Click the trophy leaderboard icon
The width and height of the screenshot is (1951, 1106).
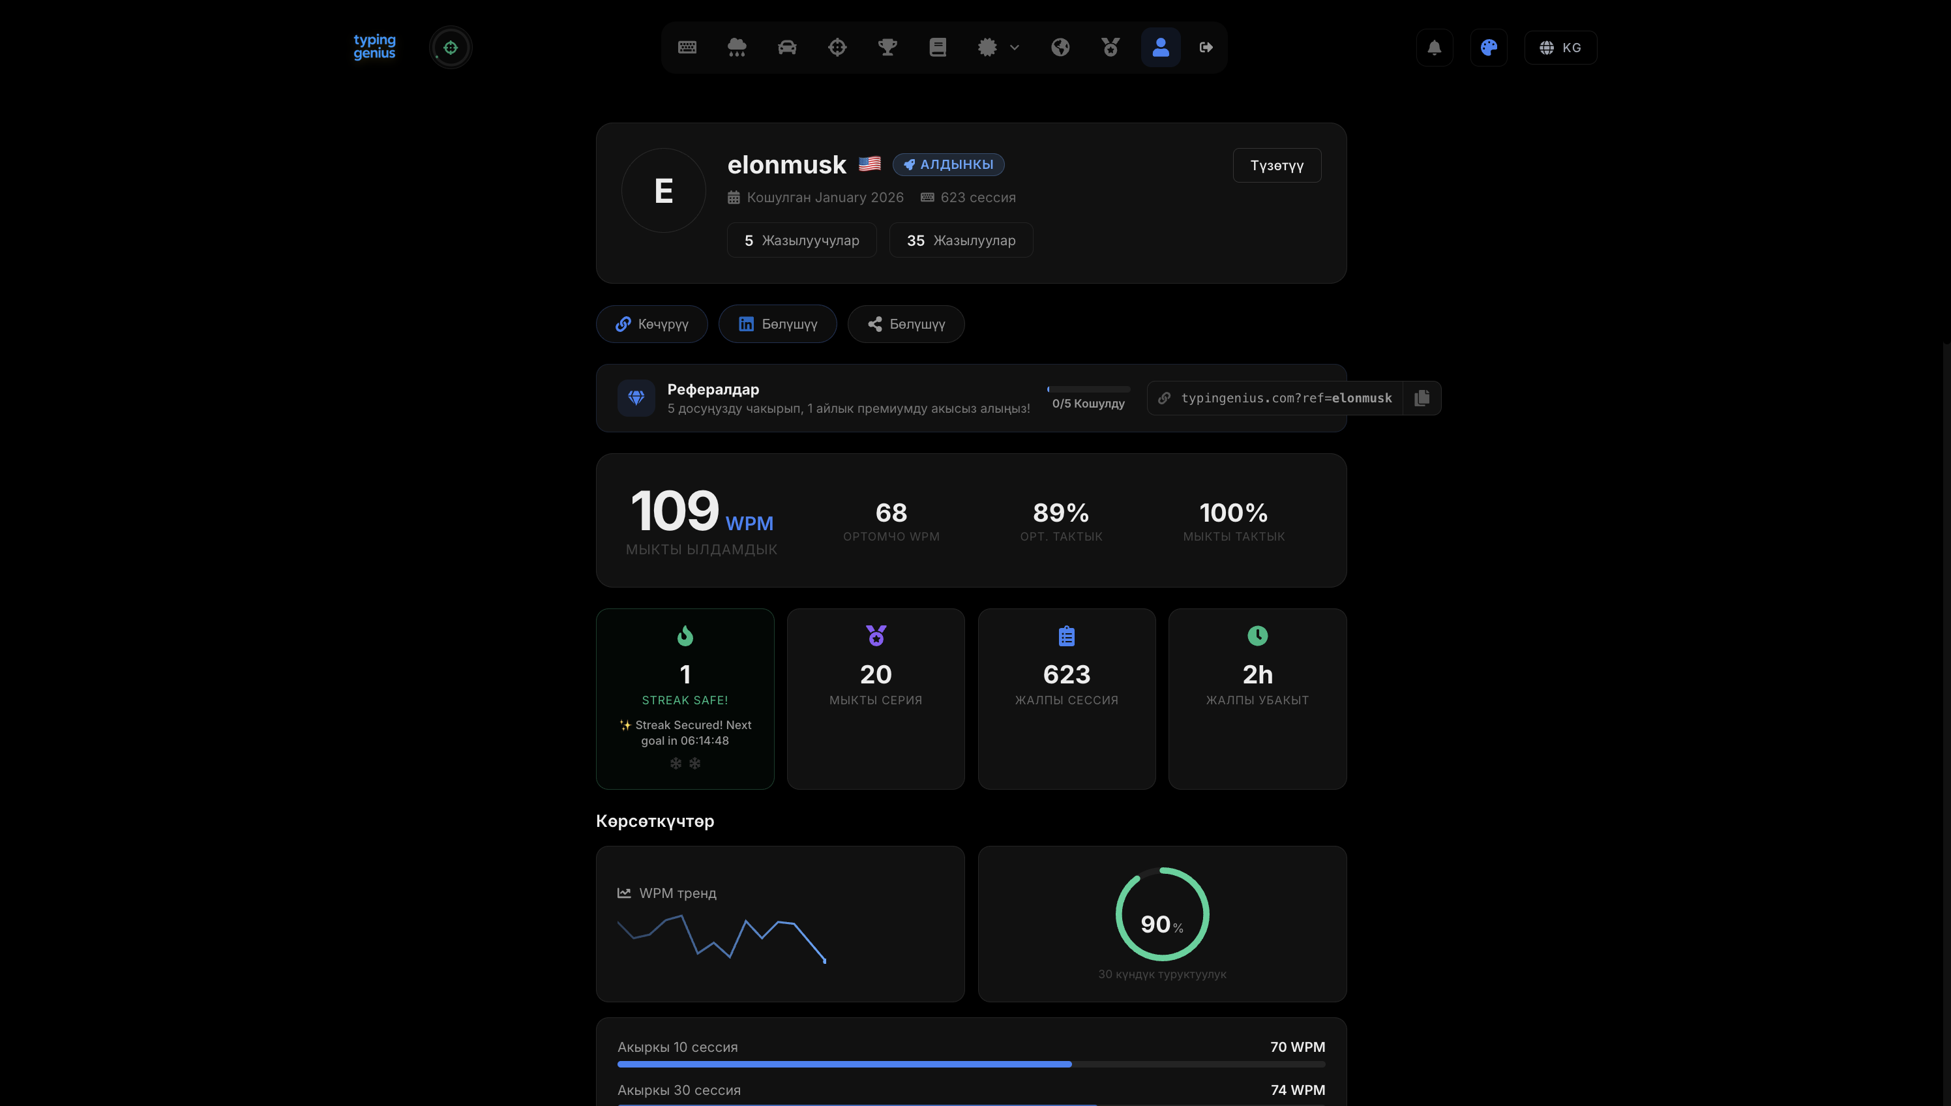coord(887,47)
